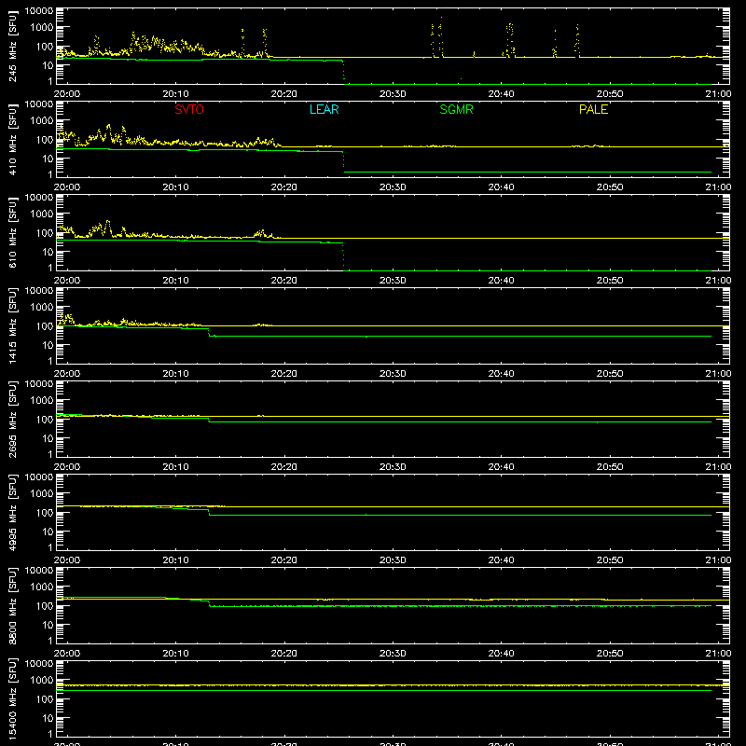746x746 pixels.
Task: Click 20:30 time label under 2695 MHz plot
Action: pyautogui.click(x=393, y=467)
